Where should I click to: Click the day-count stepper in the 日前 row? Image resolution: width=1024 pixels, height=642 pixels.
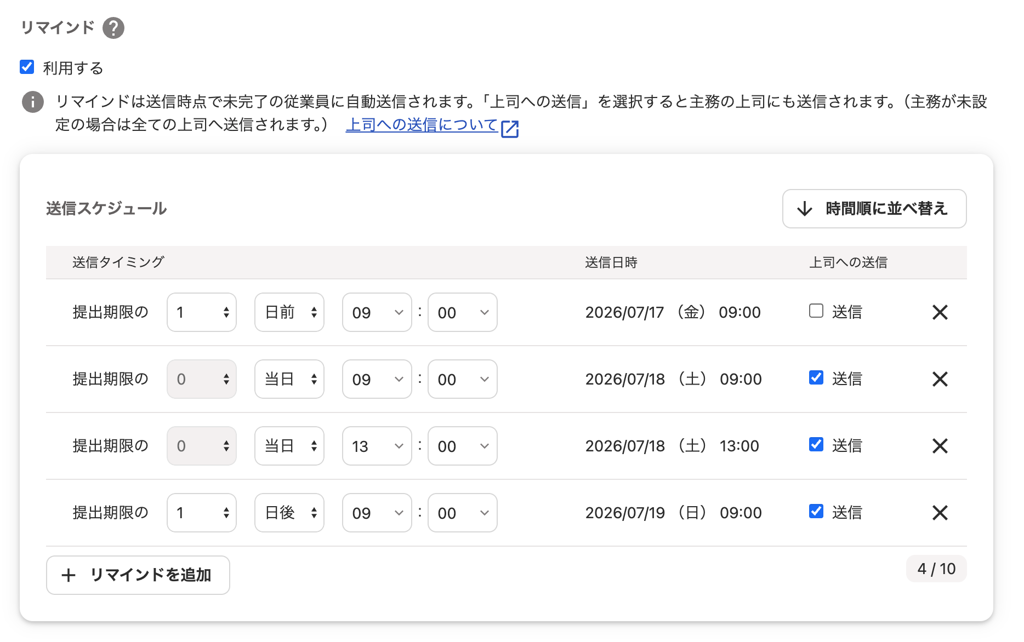pyautogui.click(x=202, y=312)
